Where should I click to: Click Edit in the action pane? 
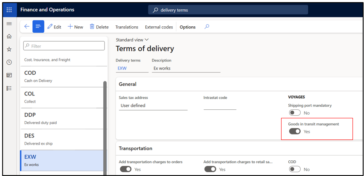pyautogui.click(x=54, y=27)
